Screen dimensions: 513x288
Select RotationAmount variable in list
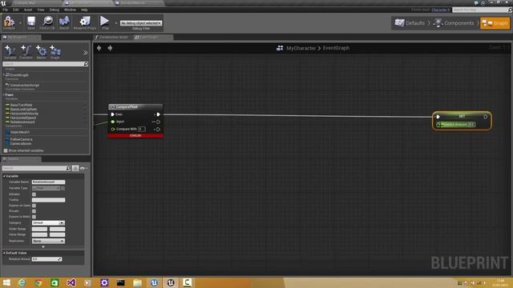(22, 122)
